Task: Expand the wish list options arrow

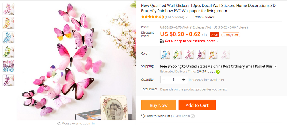Action: tap(193, 116)
